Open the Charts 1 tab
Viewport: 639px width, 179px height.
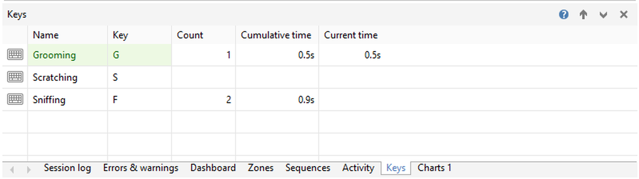pos(434,168)
